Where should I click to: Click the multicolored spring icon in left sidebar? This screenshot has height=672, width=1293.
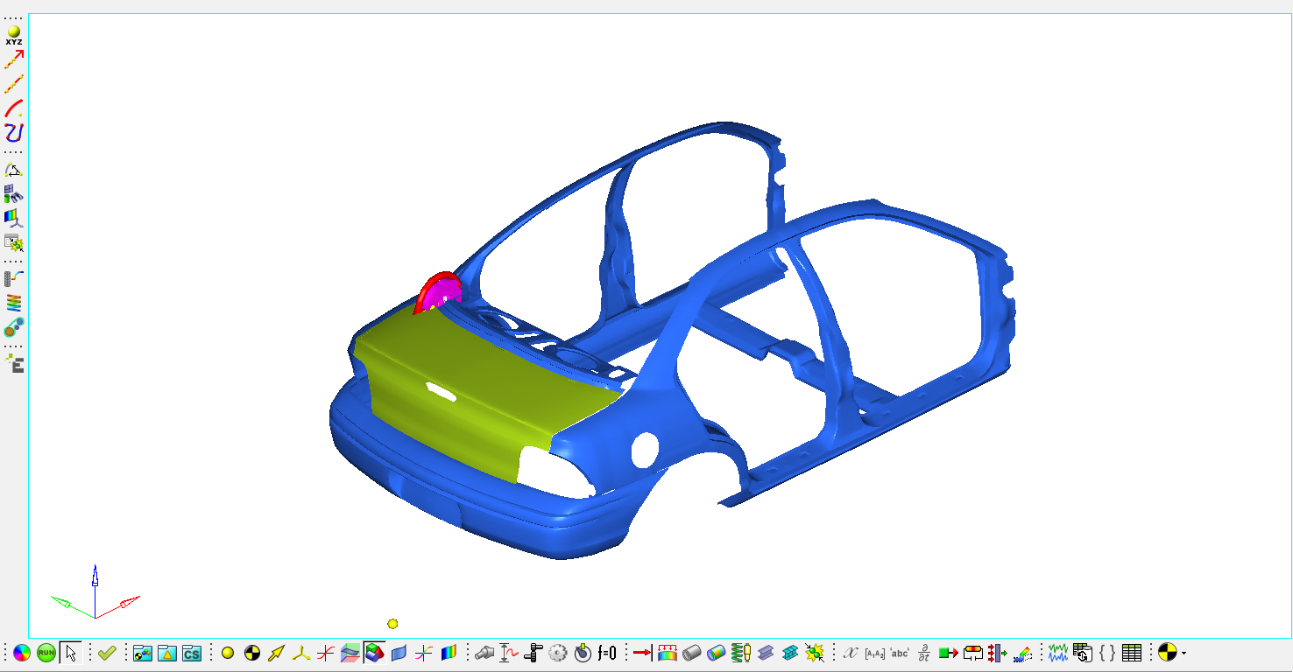click(14, 303)
